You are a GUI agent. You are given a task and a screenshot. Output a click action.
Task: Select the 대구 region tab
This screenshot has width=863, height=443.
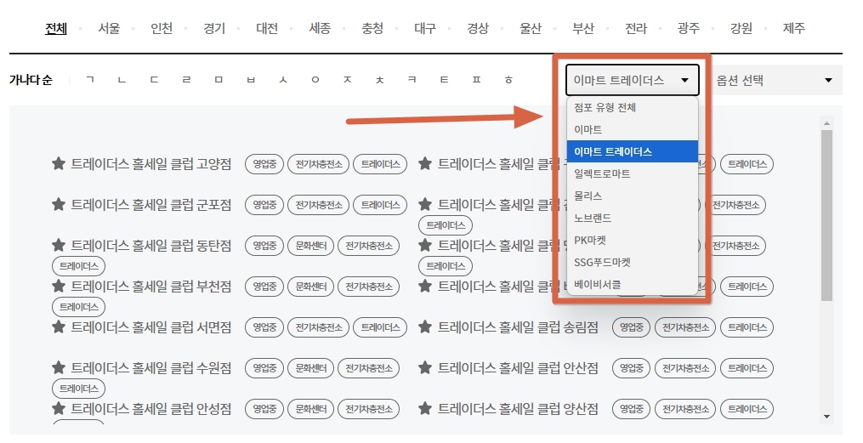(425, 27)
